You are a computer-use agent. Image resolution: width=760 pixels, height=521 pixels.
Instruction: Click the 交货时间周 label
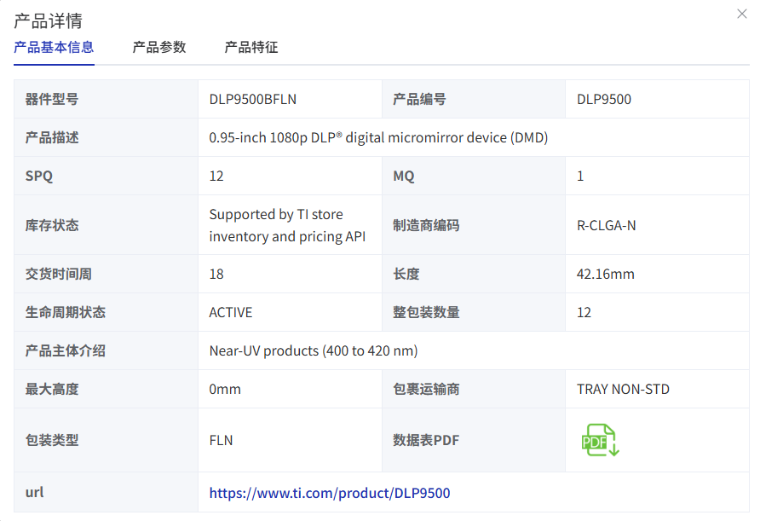[59, 274]
